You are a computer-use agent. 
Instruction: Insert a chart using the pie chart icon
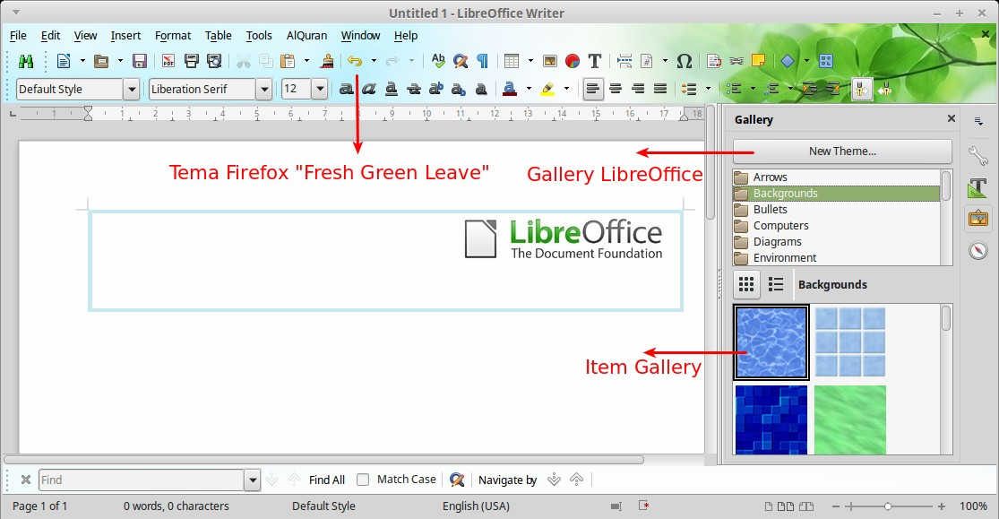coord(572,61)
